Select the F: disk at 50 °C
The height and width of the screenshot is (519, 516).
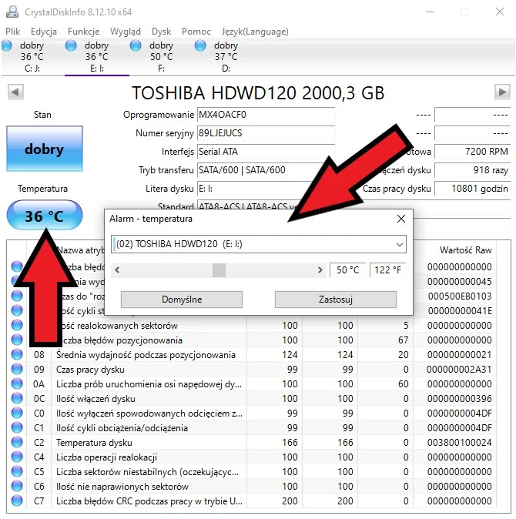[162, 57]
